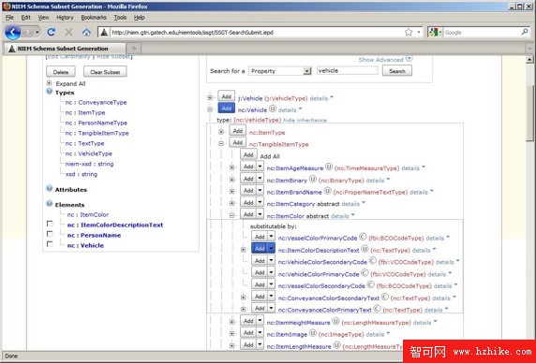Click the circled C icon after nc:ConveyanceColorSecondaryText
Image resolution: width=536 pixels, height=363 pixels.
[385, 297]
